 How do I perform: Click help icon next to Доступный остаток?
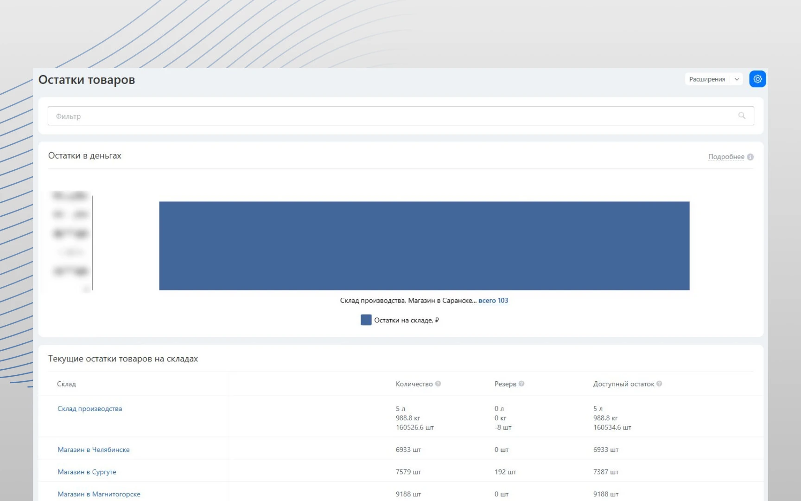[x=659, y=384]
